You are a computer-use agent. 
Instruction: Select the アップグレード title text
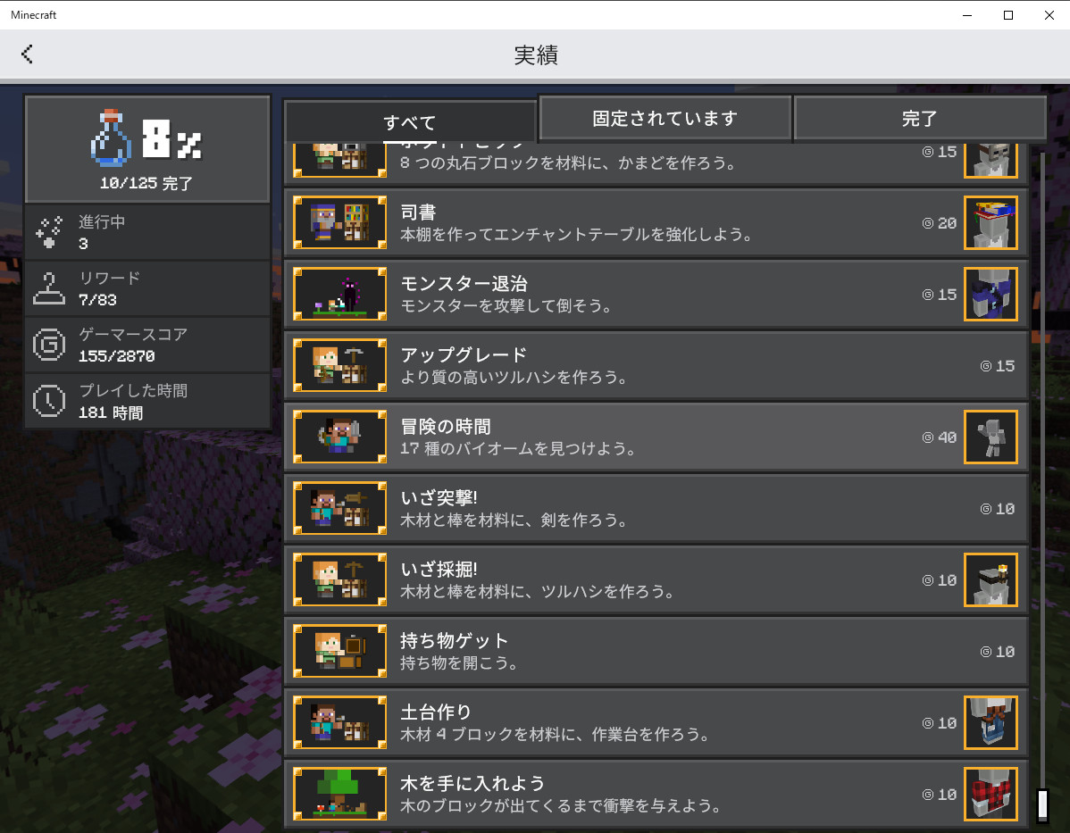pos(464,354)
